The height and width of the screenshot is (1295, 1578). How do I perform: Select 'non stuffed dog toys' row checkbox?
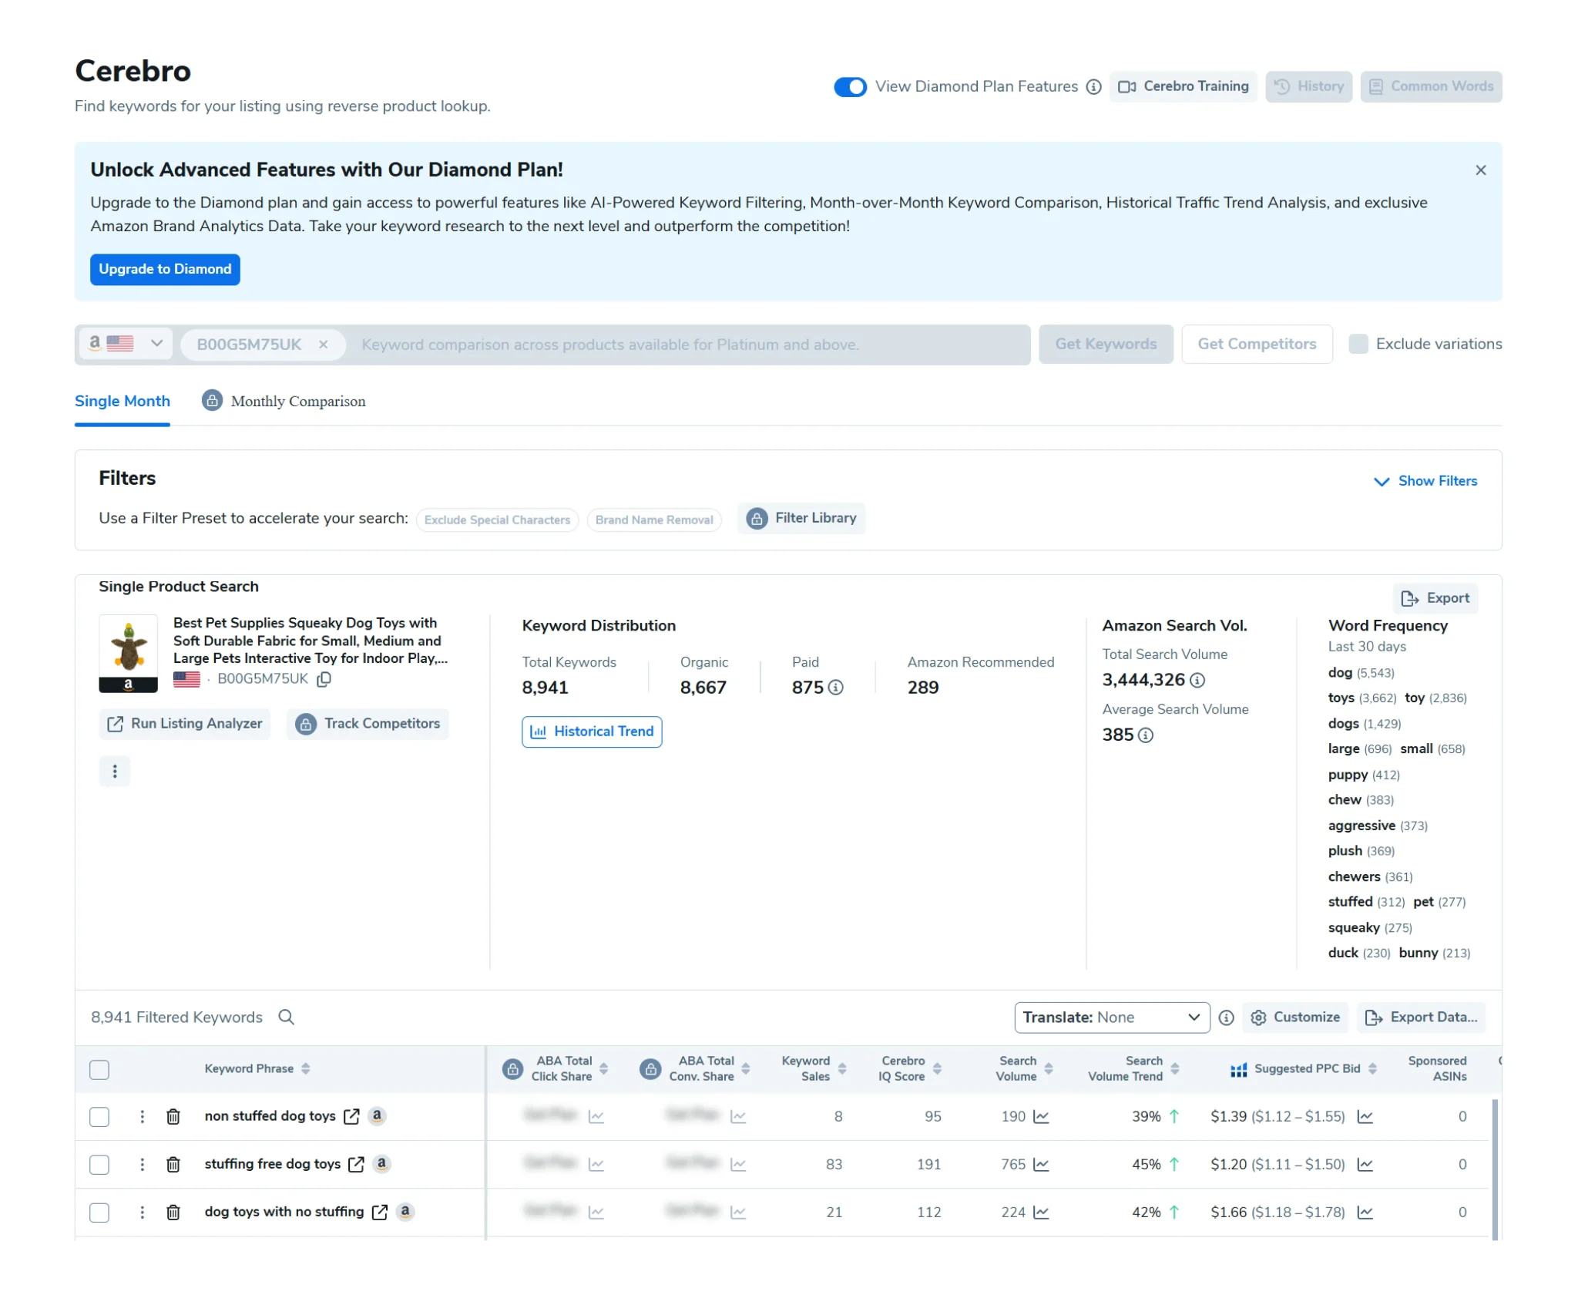click(99, 1117)
